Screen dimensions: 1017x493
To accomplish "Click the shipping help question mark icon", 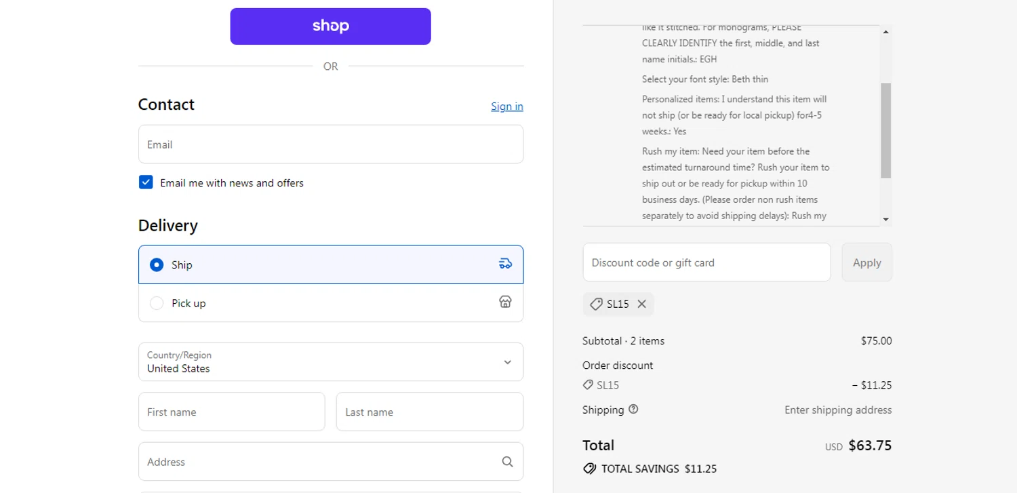I will (633, 410).
